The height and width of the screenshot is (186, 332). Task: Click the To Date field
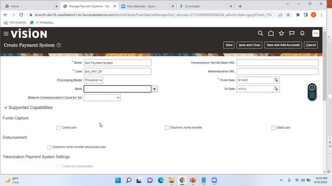pos(255,89)
